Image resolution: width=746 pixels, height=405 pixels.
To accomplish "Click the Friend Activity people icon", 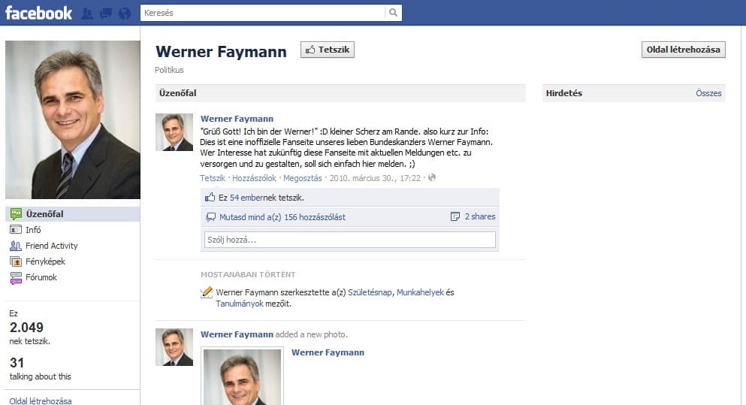I will pos(16,246).
